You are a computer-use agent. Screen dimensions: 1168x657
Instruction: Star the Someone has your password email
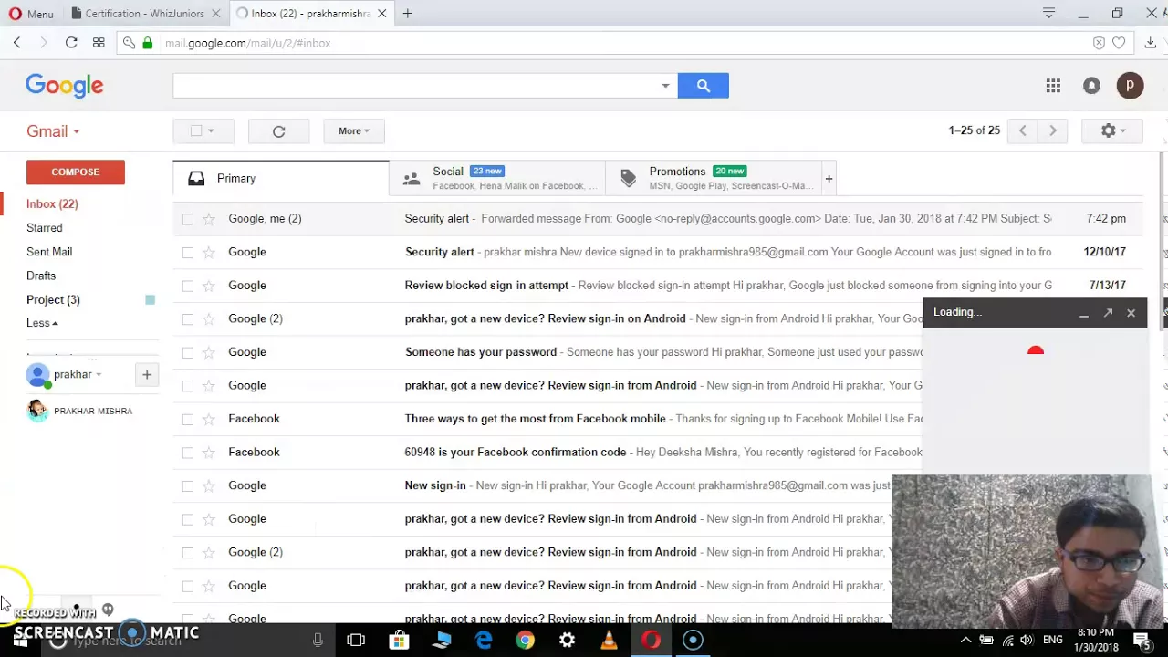click(209, 352)
